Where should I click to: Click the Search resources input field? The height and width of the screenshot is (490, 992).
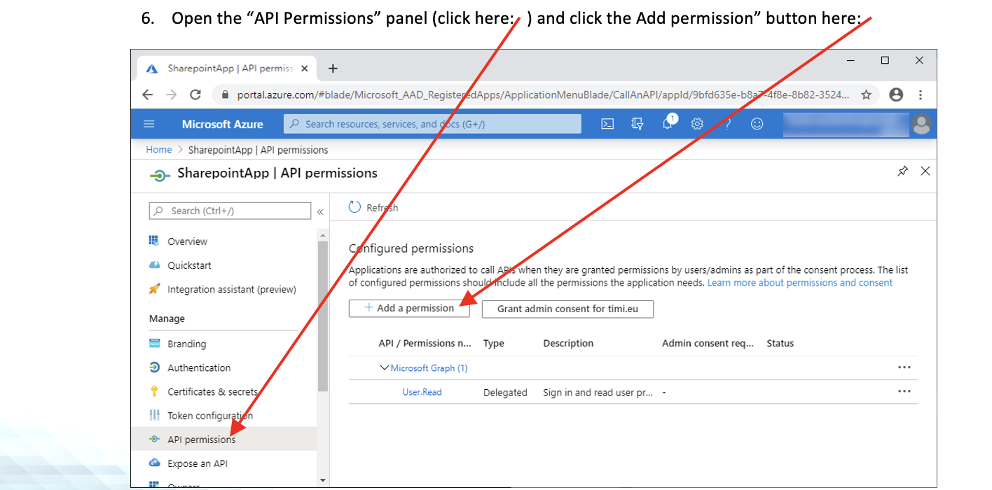432,124
